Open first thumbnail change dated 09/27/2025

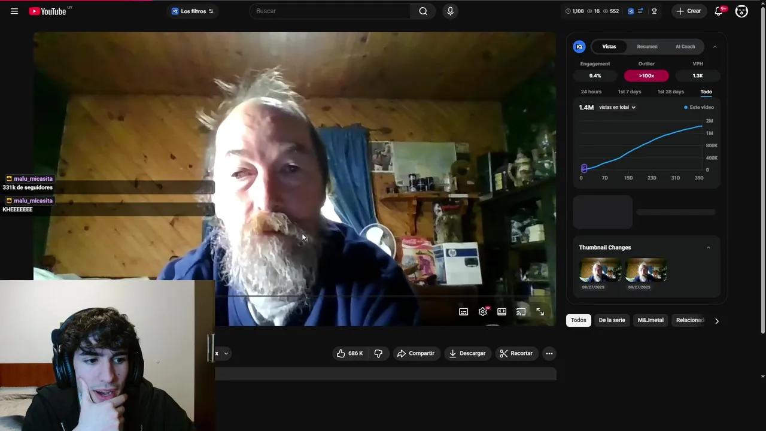coord(600,270)
